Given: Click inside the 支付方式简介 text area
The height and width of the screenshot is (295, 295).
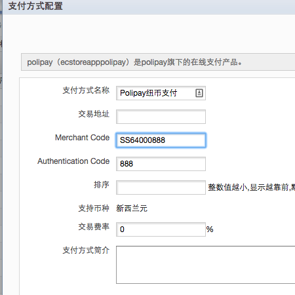Looking at the screenshot, I should 206,265.
